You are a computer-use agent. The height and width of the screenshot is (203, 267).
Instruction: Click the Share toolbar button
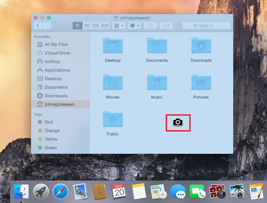150,26
